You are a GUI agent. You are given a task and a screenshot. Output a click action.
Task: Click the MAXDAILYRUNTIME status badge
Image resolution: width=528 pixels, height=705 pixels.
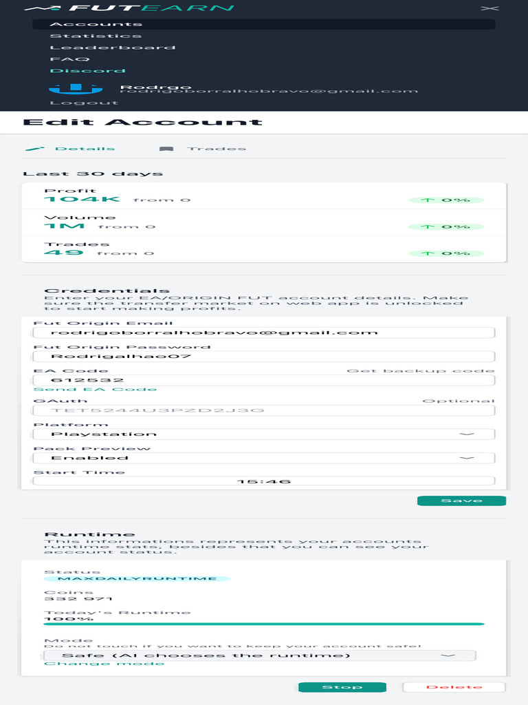(x=137, y=578)
